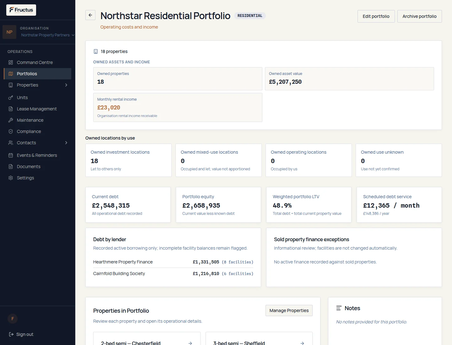This screenshot has width=452, height=345.
Task: Go back using the arrow button
Action: click(90, 15)
